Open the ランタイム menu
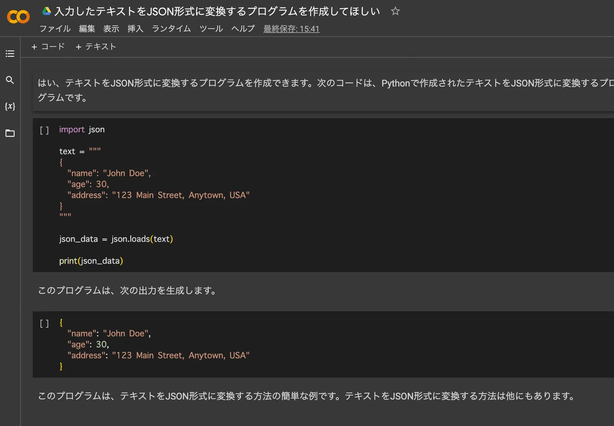 click(x=171, y=29)
